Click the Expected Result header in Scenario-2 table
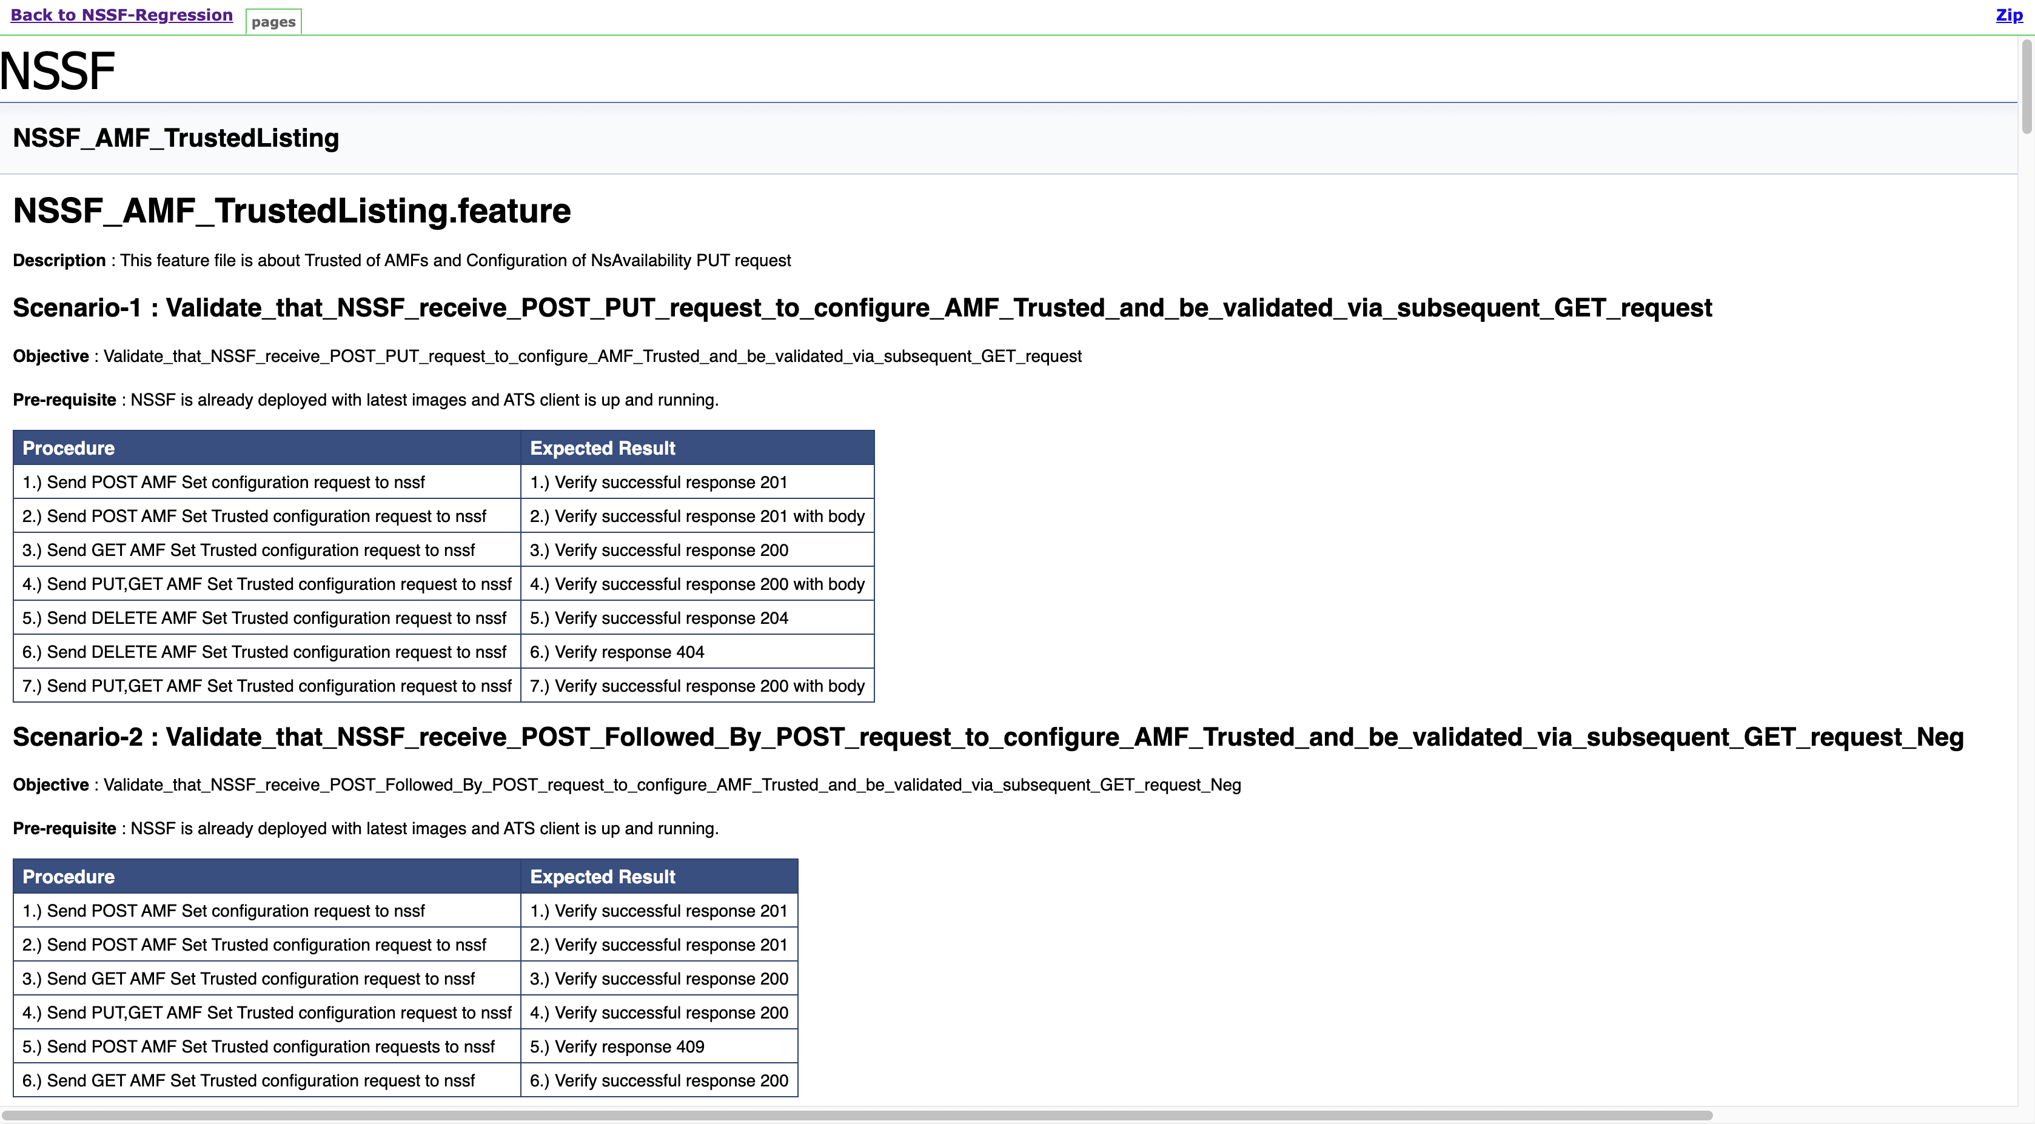Screen dimensions: 2035x1124 point(603,876)
